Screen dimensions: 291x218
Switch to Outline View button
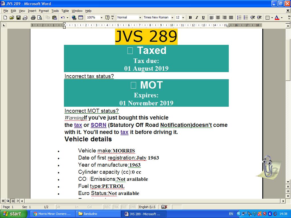[x=18, y=201]
